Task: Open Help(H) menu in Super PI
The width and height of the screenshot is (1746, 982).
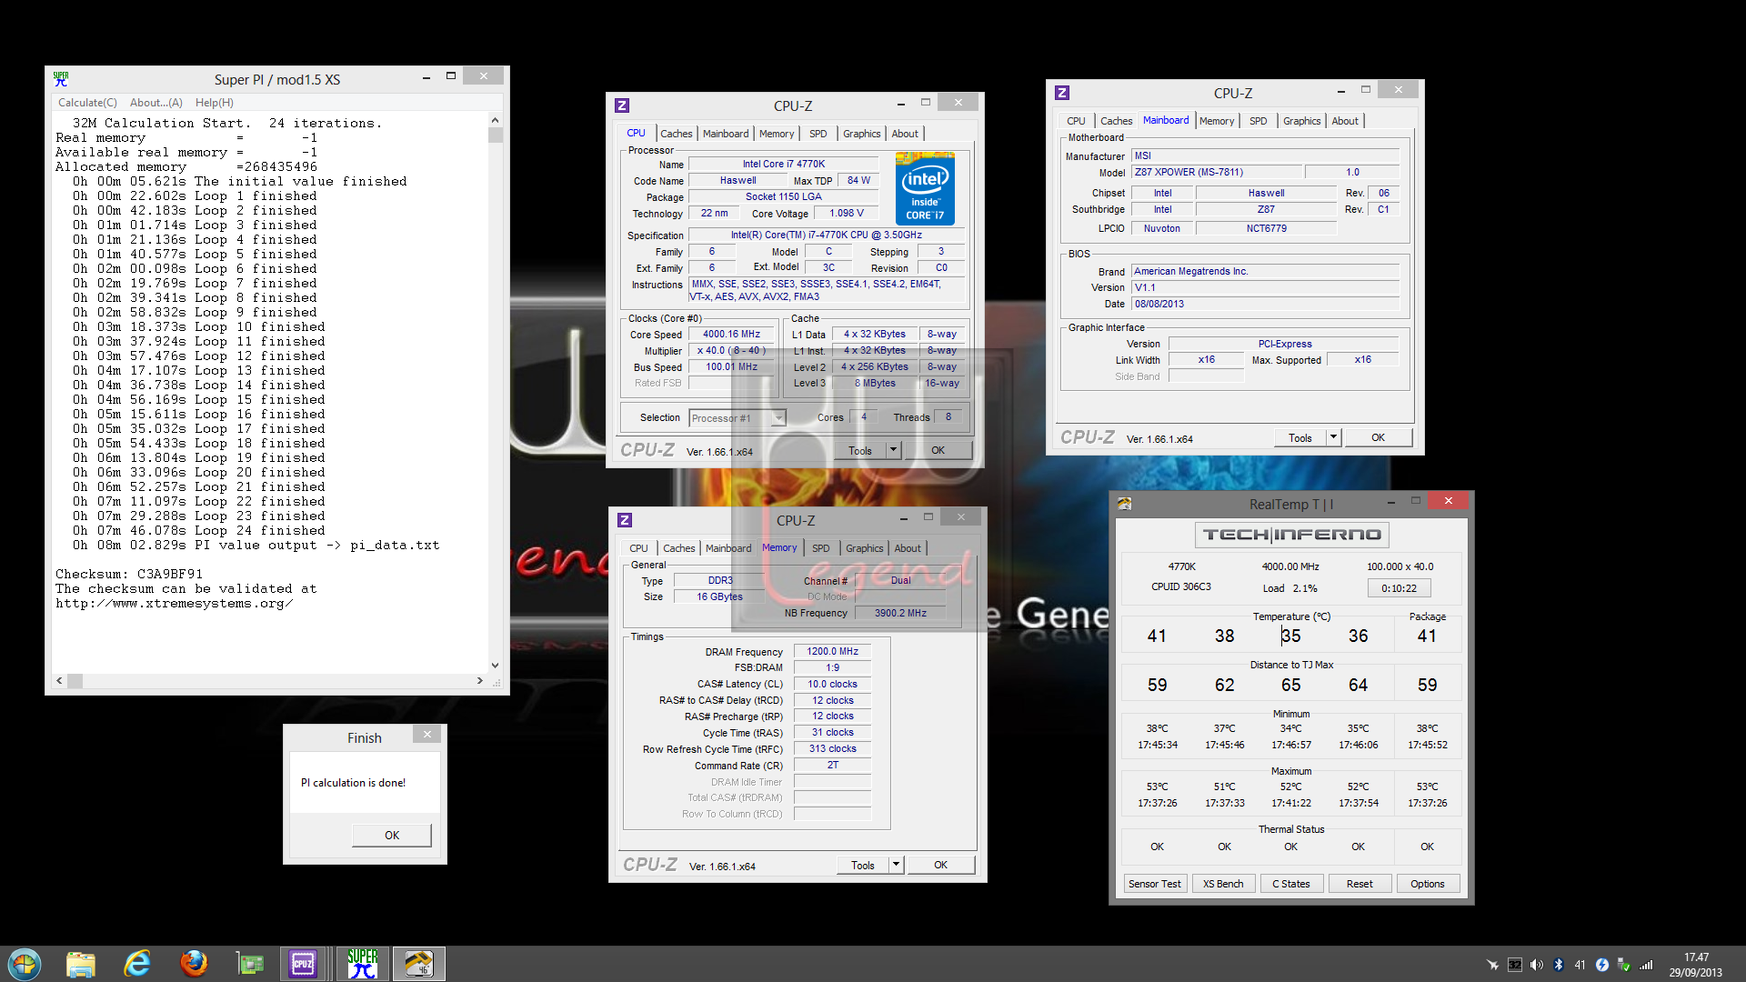Action: click(215, 103)
